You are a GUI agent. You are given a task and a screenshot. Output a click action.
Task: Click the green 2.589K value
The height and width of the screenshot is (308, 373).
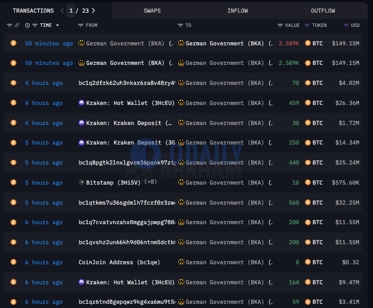[x=289, y=63]
